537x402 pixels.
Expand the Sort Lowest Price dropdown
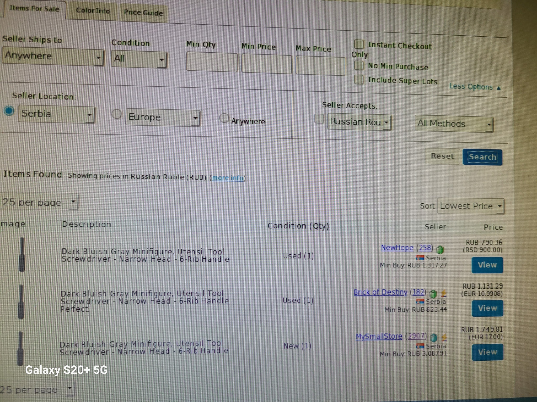pyautogui.click(x=471, y=206)
